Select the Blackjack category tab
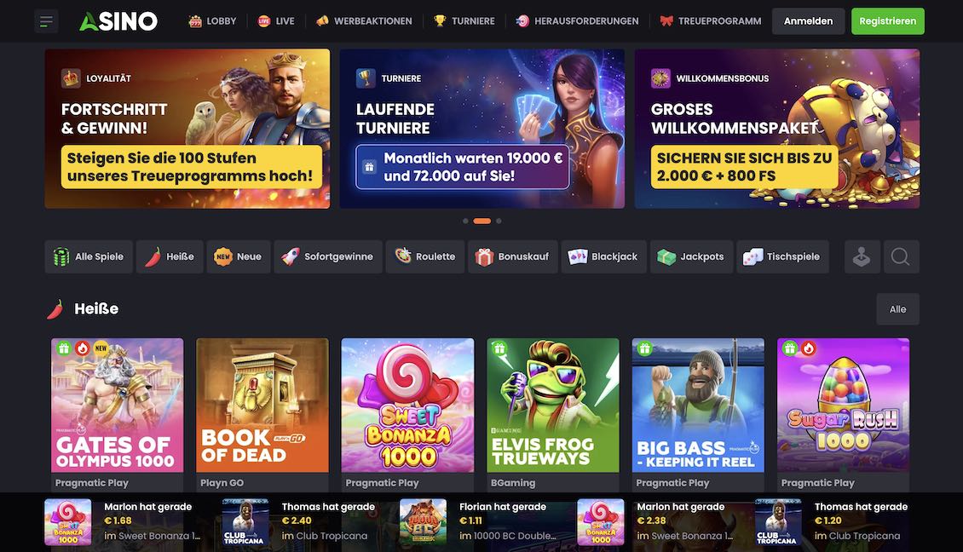 point(603,256)
